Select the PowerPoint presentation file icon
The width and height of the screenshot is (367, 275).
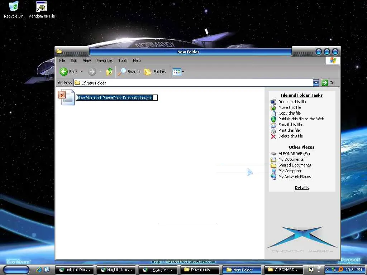click(66, 97)
